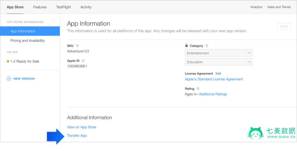This screenshot has height=151, width=297.
Task: Edit the License Agreement
Action: tap(218, 74)
